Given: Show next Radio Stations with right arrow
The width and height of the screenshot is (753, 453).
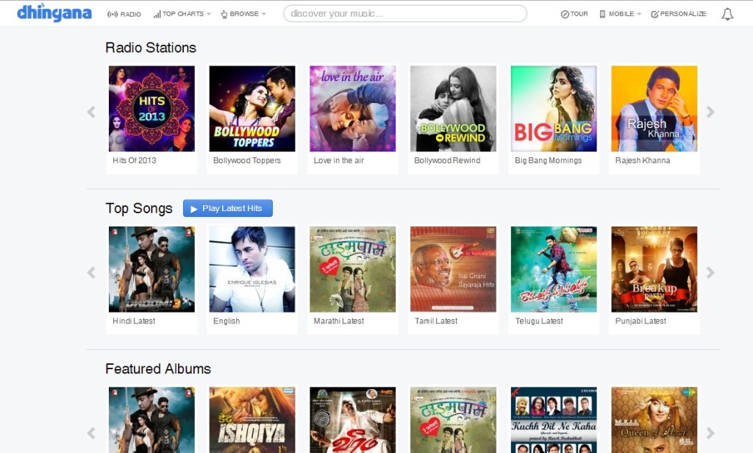Looking at the screenshot, I should coord(710,112).
